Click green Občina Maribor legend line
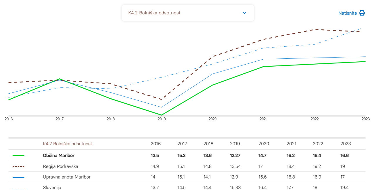 pos(18,156)
